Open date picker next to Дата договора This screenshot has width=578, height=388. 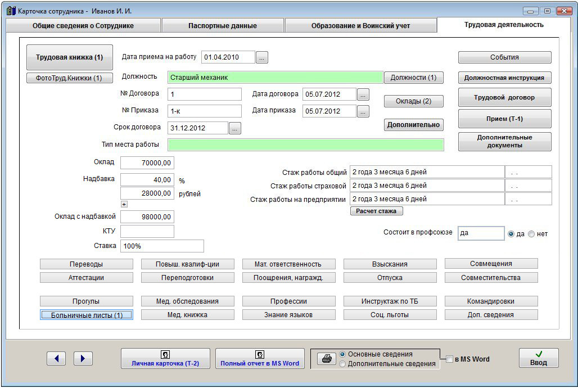click(x=363, y=94)
